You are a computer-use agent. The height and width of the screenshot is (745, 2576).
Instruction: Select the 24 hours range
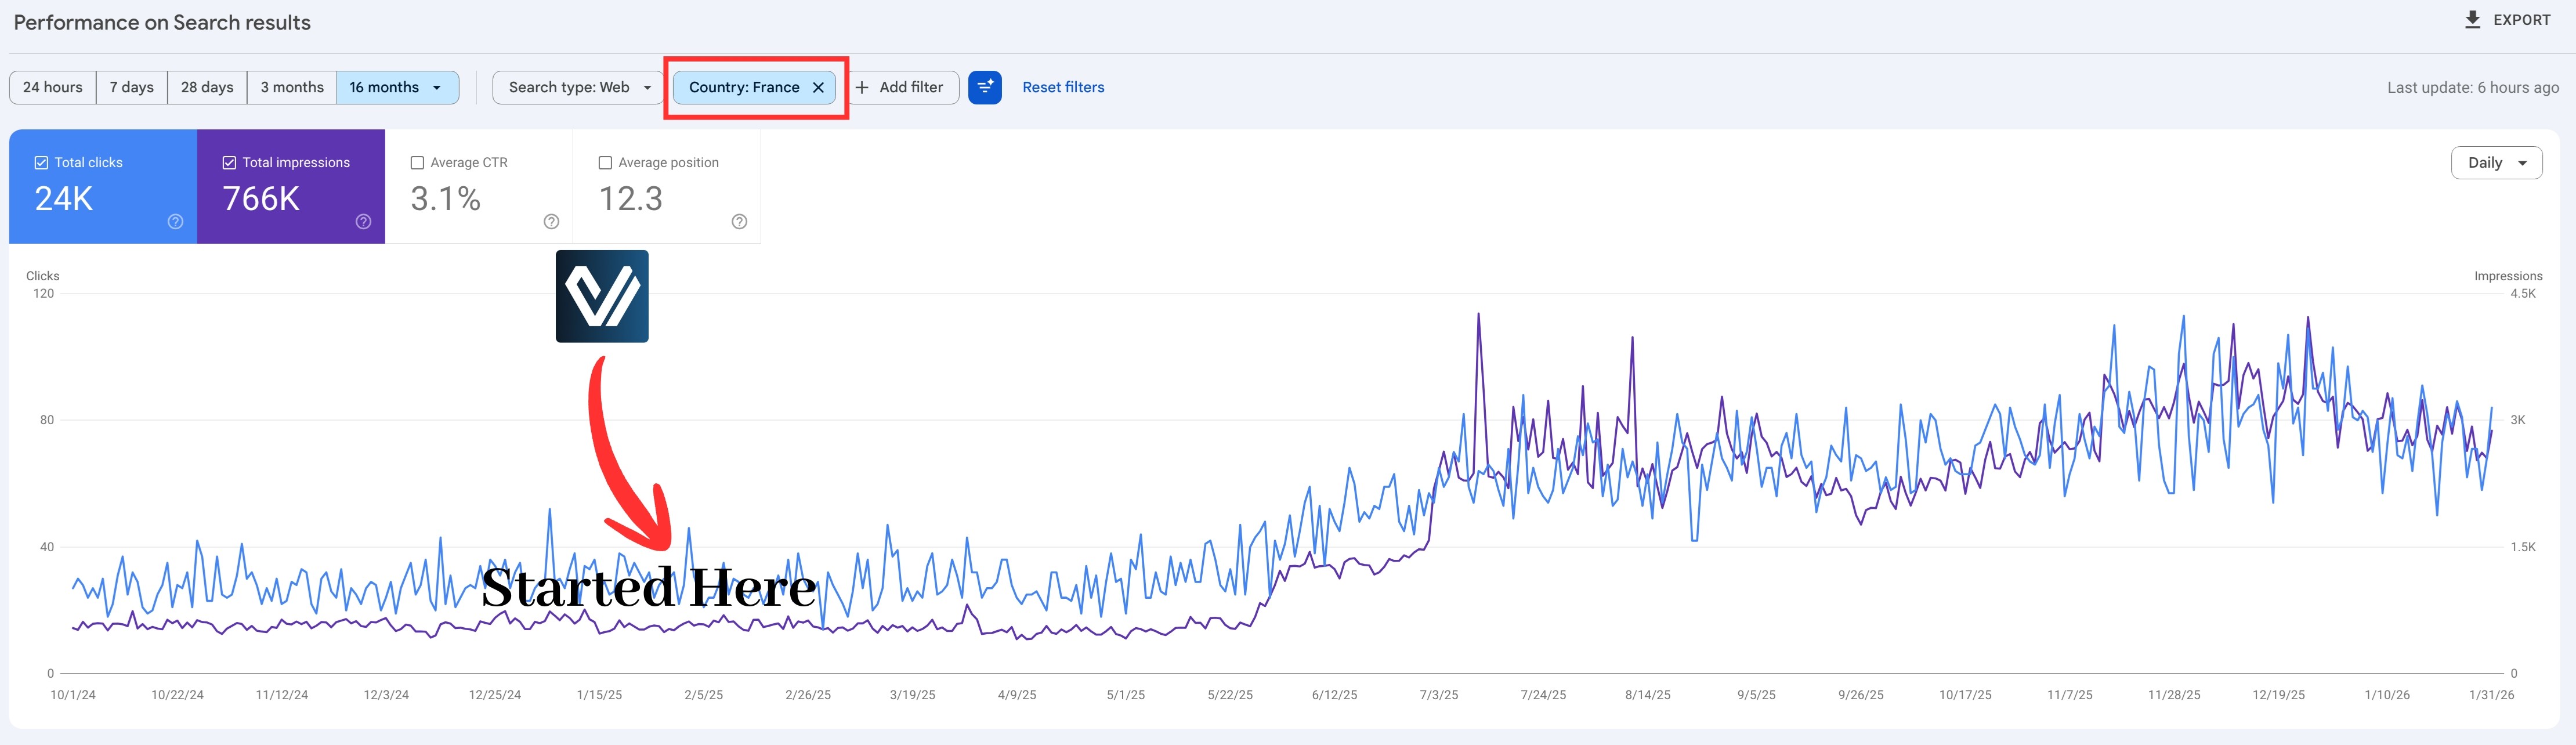[x=53, y=87]
